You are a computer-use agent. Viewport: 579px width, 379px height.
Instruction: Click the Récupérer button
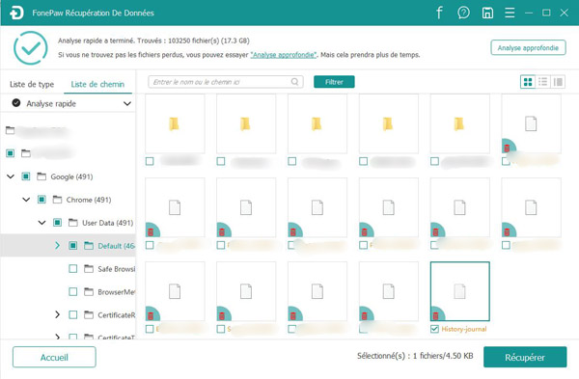(525, 357)
